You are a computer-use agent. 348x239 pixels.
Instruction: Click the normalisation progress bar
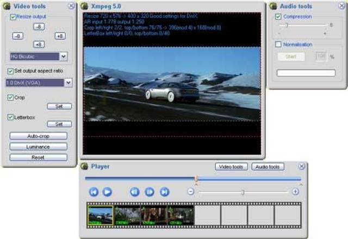tap(306, 73)
